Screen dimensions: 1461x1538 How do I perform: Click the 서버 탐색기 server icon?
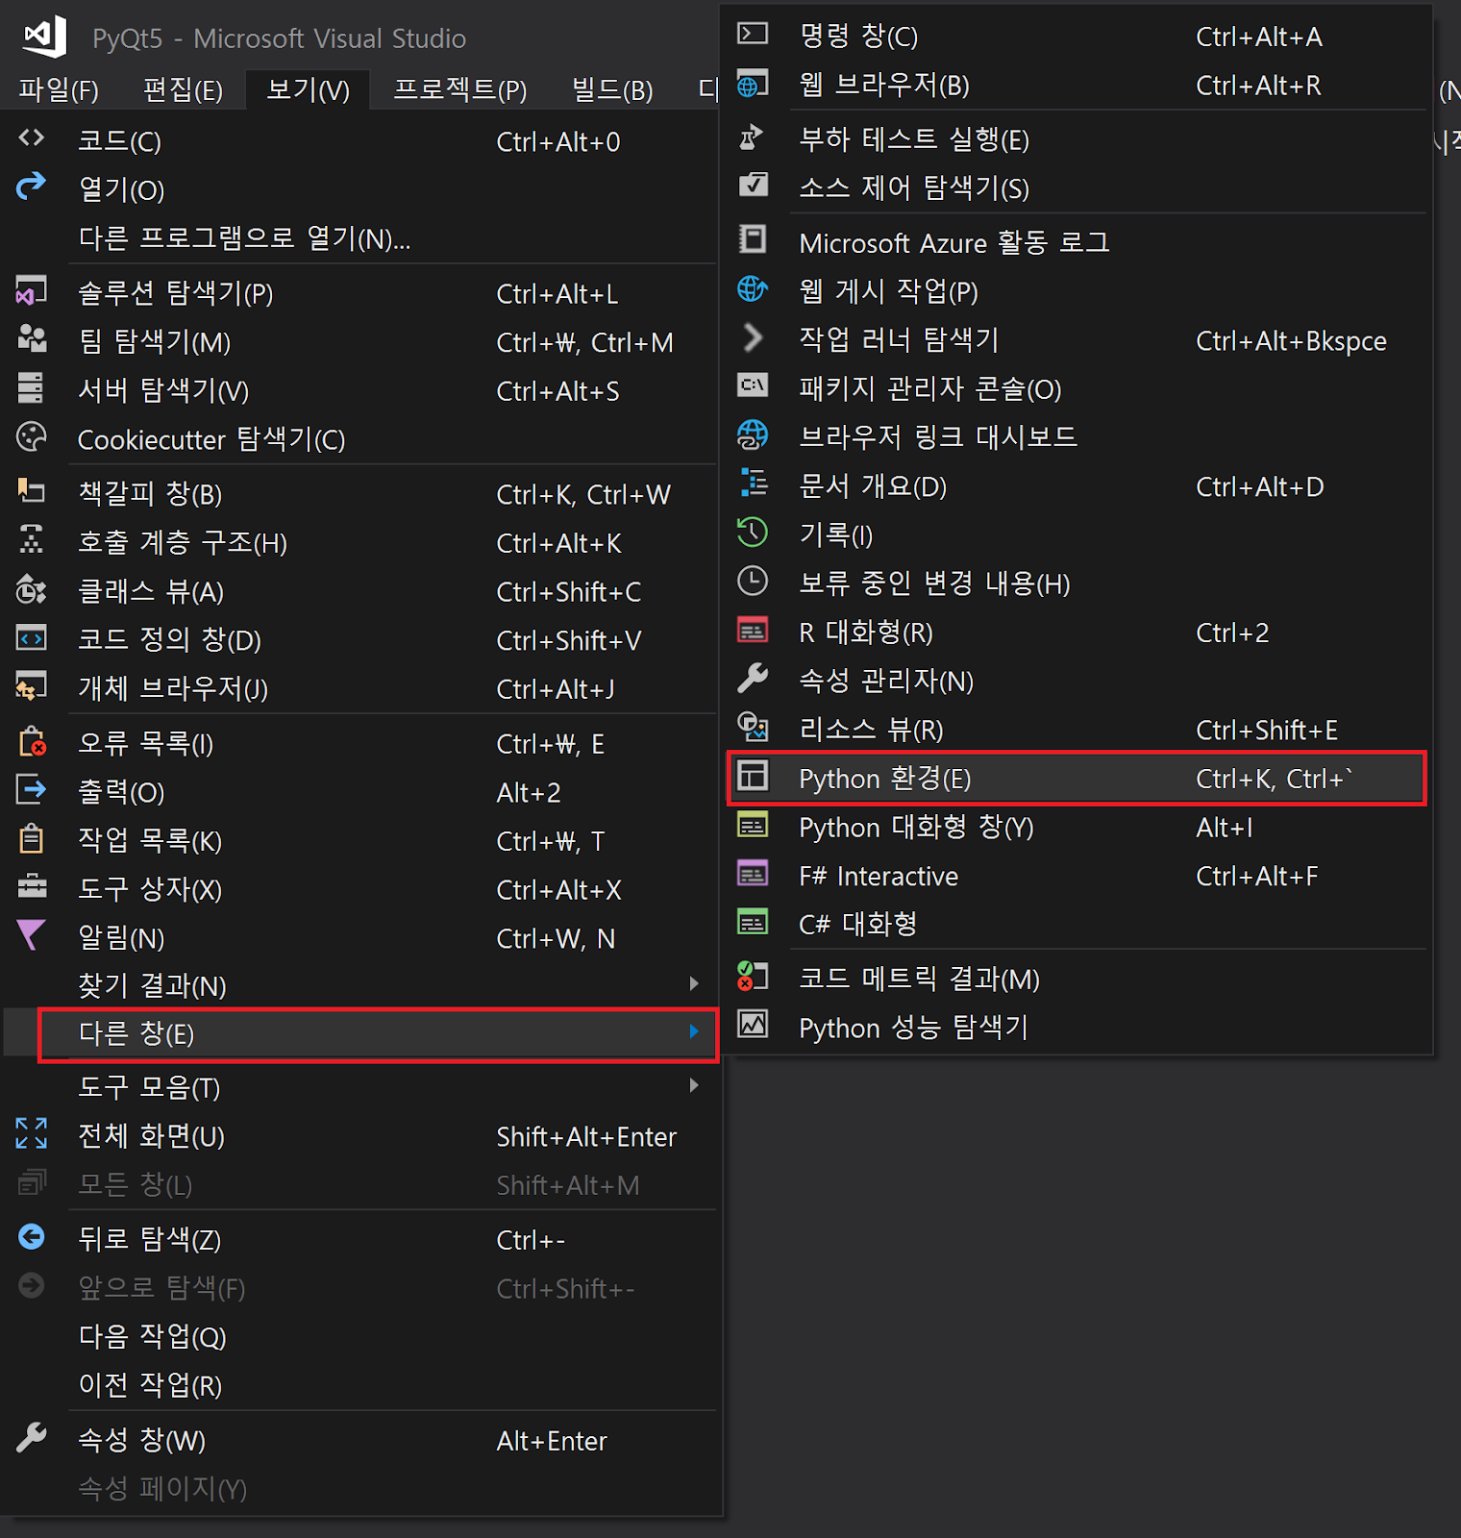(x=31, y=387)
